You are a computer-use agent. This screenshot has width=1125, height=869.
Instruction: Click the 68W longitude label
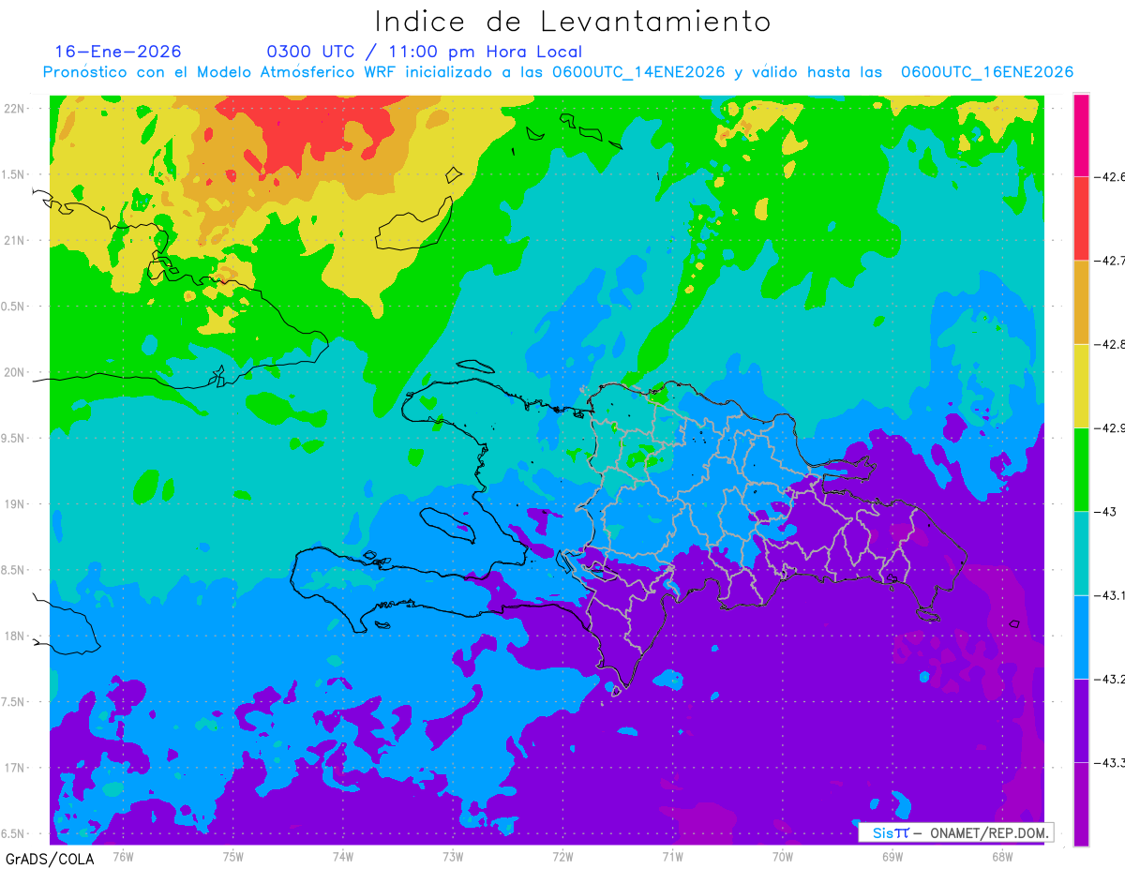point(1001,855)
